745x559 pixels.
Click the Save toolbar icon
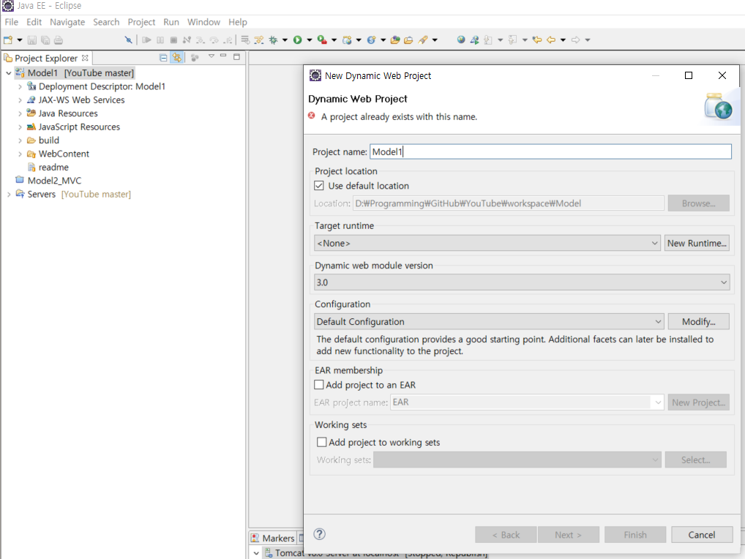(31, 40)
